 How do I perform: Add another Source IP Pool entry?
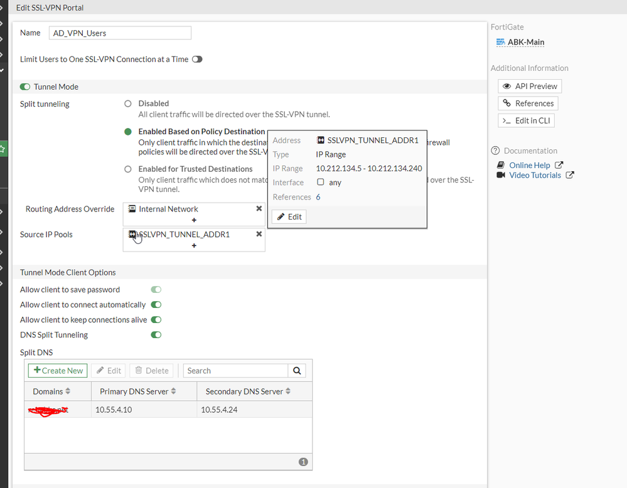(194, 245)
